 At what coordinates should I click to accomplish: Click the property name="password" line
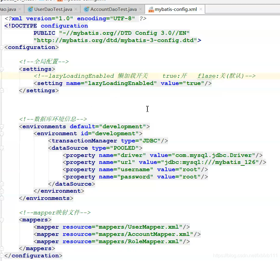pyautogui.click(x=135, y=177)
